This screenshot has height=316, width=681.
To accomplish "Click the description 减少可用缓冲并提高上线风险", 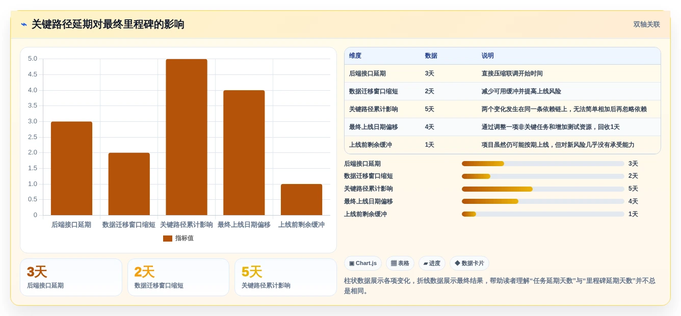I will pos(521,92).
